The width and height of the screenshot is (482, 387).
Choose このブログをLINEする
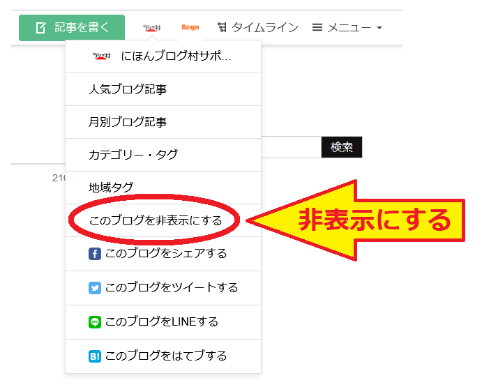(x=163, y=322)
